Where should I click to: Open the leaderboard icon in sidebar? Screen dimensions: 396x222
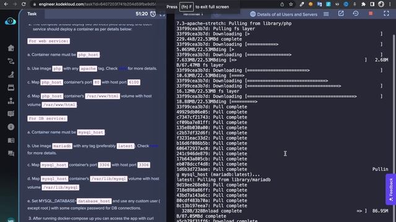pyautogui.click(x=11, y=101)
